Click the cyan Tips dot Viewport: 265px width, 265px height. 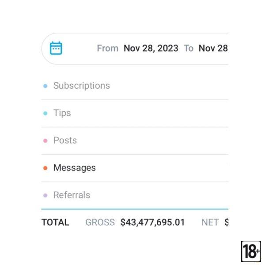tap(45, 114)
